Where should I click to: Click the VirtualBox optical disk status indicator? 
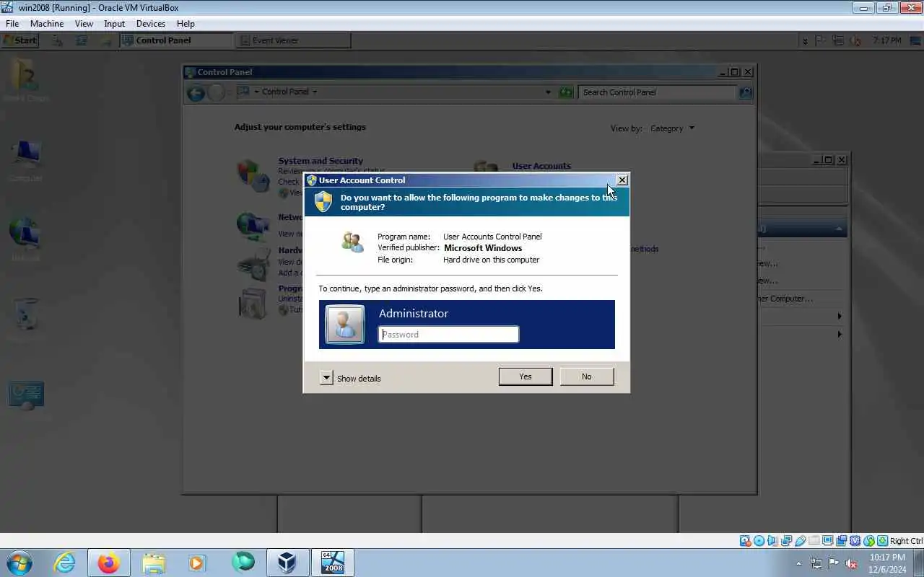(759, 541)
